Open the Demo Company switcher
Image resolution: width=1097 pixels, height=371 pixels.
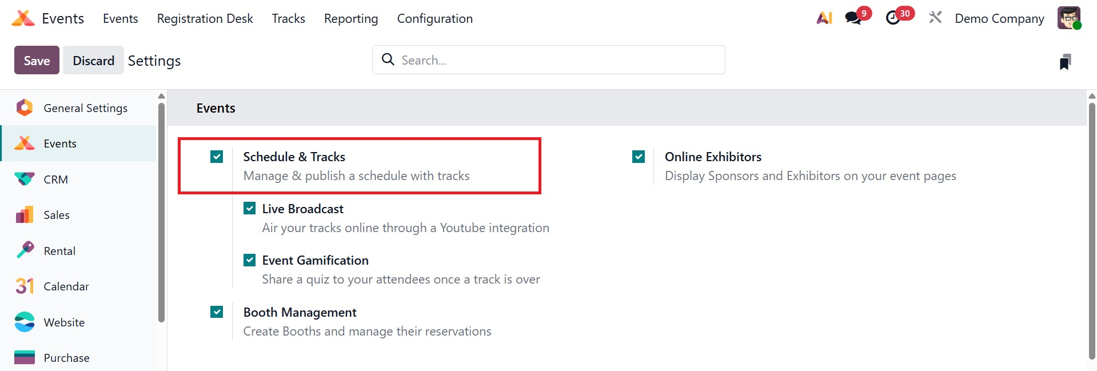point(999,18)
